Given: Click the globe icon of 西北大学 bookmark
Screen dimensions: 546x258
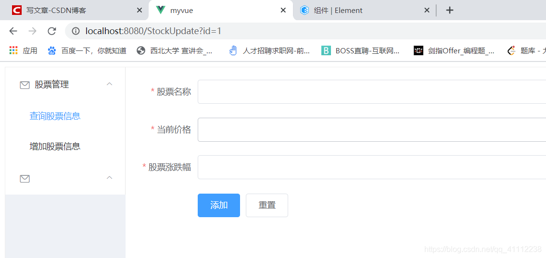Looking at the screenshot, I should click(x=141, y=51).
